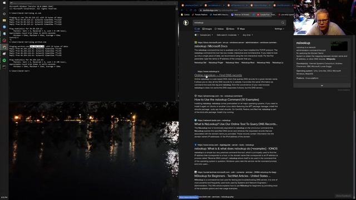Open the red circular taskbar app

tap(4, 41)
